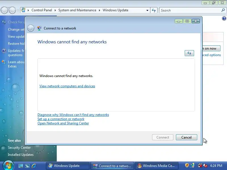Open Set up a connection or network
Image resolution: width=227 pixels, height=170 pixels.
coord(61,119)
